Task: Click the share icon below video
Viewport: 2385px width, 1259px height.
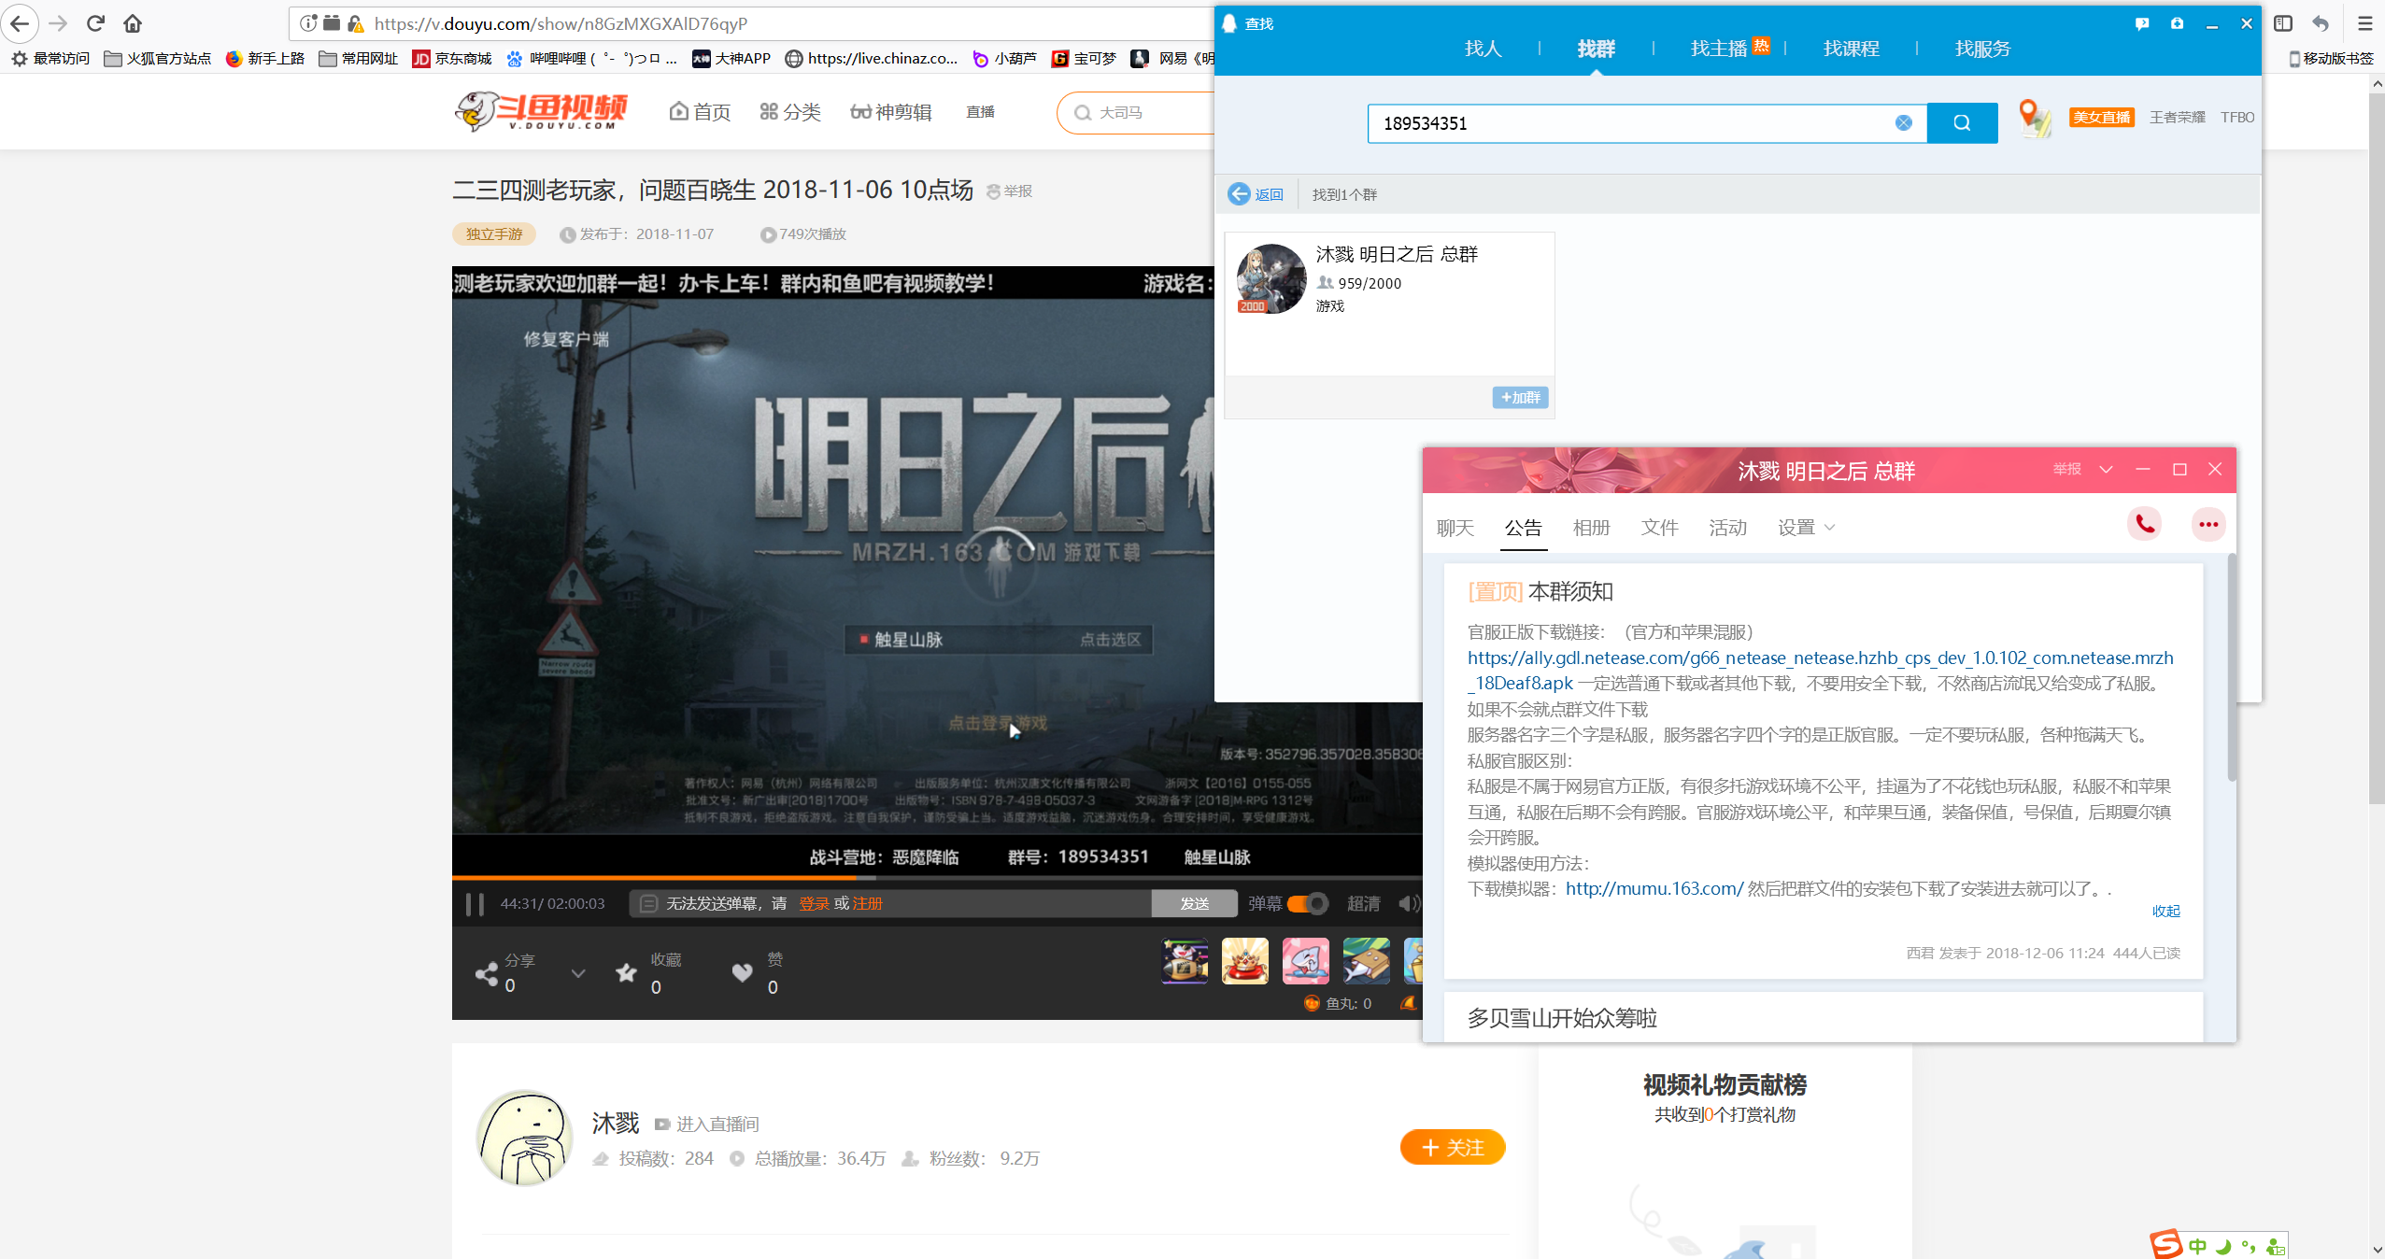Action: tap(486, 974)
